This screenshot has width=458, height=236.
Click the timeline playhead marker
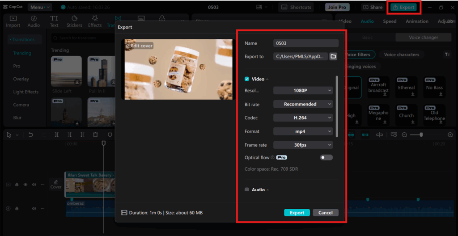pyautogui.click(x=103, y=143)
